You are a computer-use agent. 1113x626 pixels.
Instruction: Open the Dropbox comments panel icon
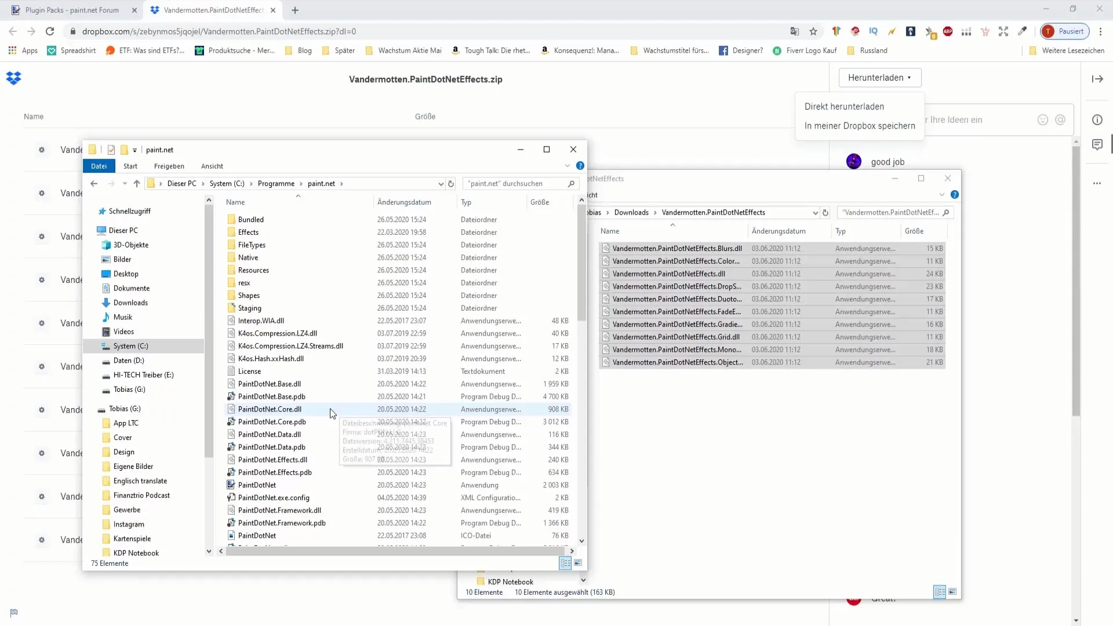[1097, 144]
